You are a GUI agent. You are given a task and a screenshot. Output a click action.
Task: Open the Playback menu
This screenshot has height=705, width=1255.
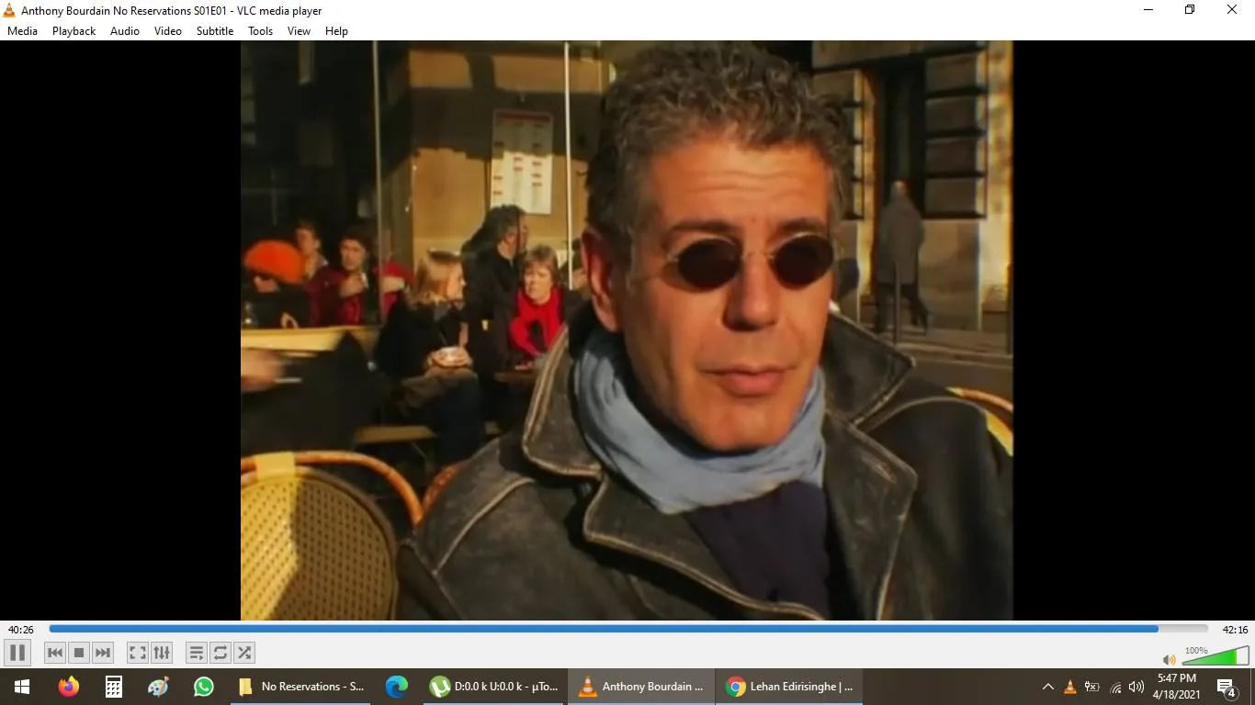(73, 30)
